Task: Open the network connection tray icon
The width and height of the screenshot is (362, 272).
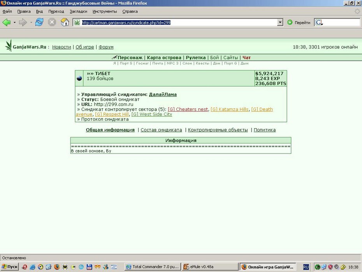Action: click(324, 267)
